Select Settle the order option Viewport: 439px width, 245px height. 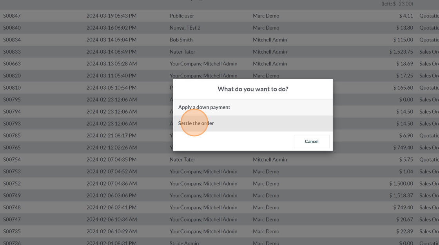tap(253, 123)
